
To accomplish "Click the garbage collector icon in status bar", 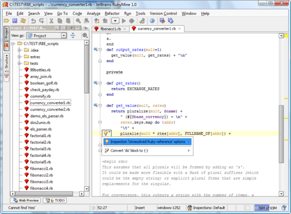I will coord(284,208).
